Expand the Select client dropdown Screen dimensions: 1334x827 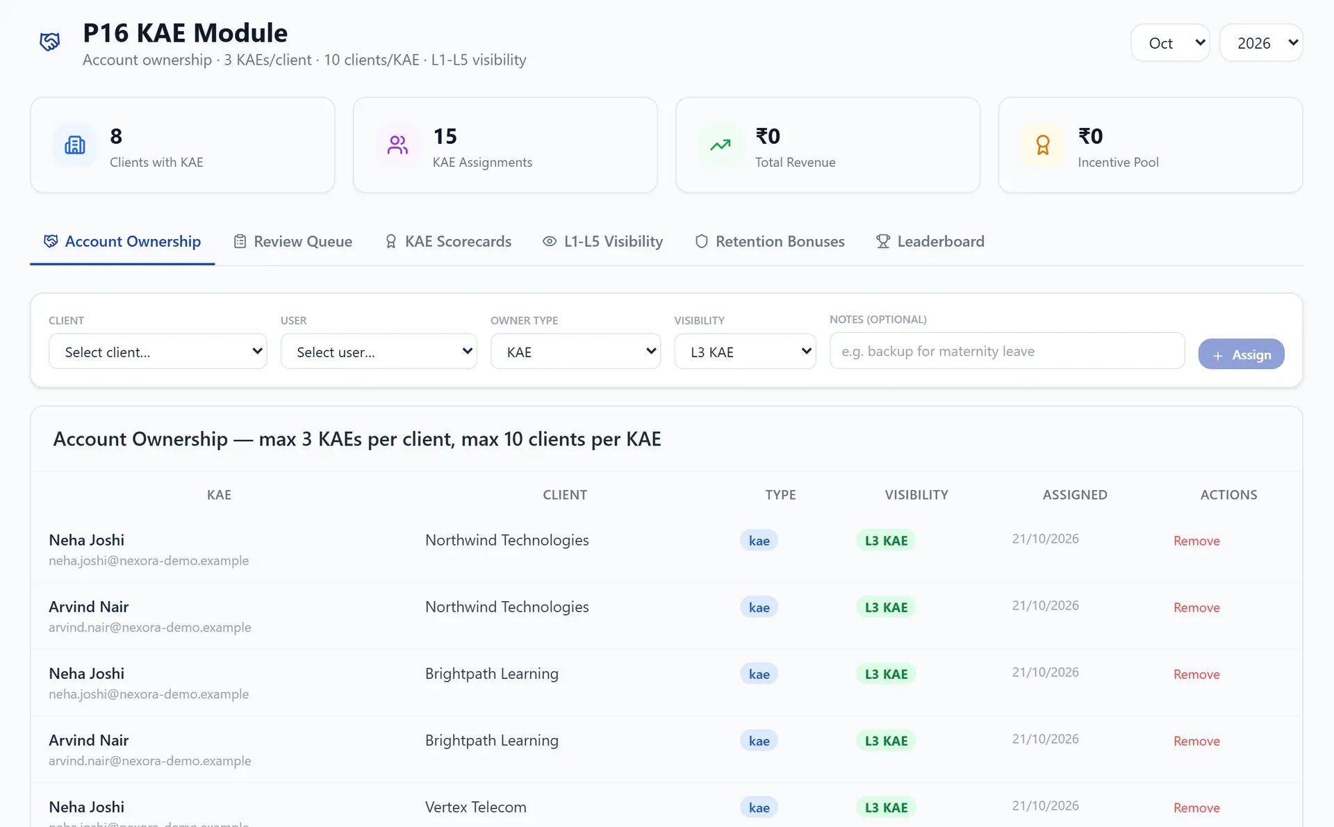point(158,352)
